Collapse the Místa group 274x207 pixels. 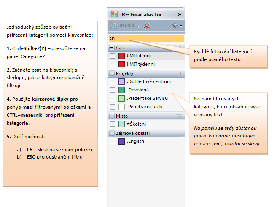(112, 116)
